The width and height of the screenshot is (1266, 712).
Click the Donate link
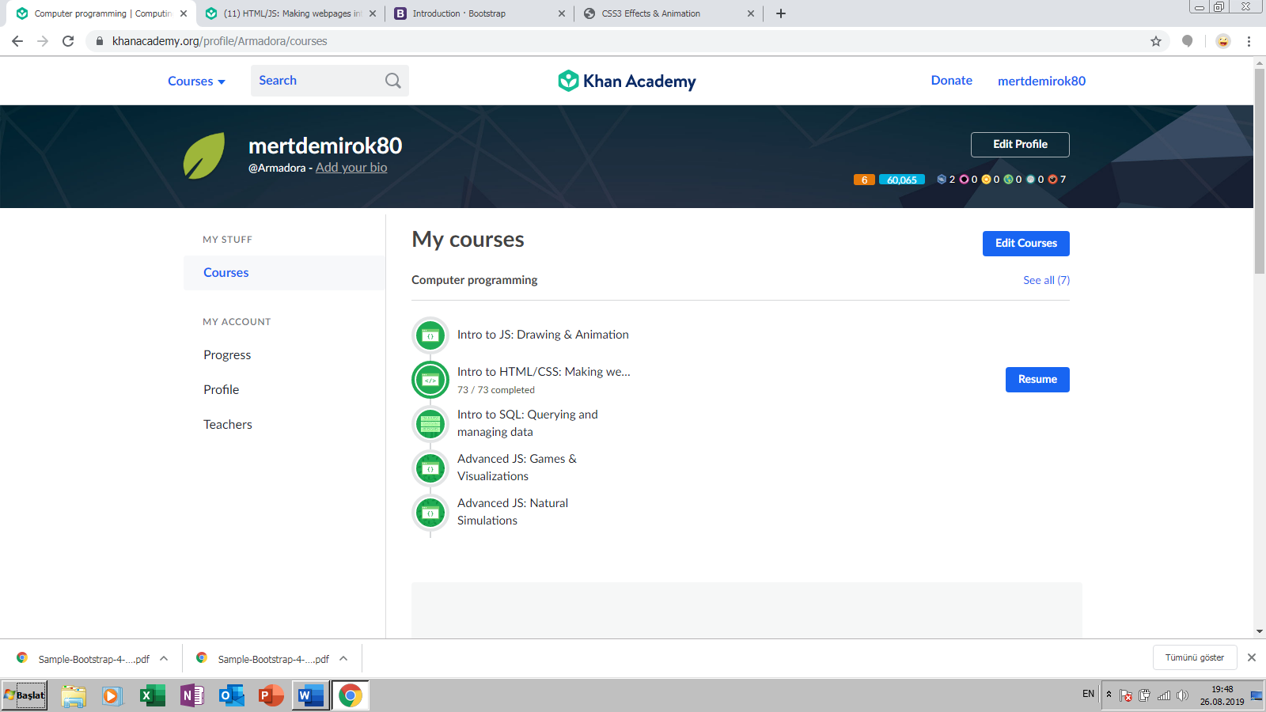tap(952, 81)
